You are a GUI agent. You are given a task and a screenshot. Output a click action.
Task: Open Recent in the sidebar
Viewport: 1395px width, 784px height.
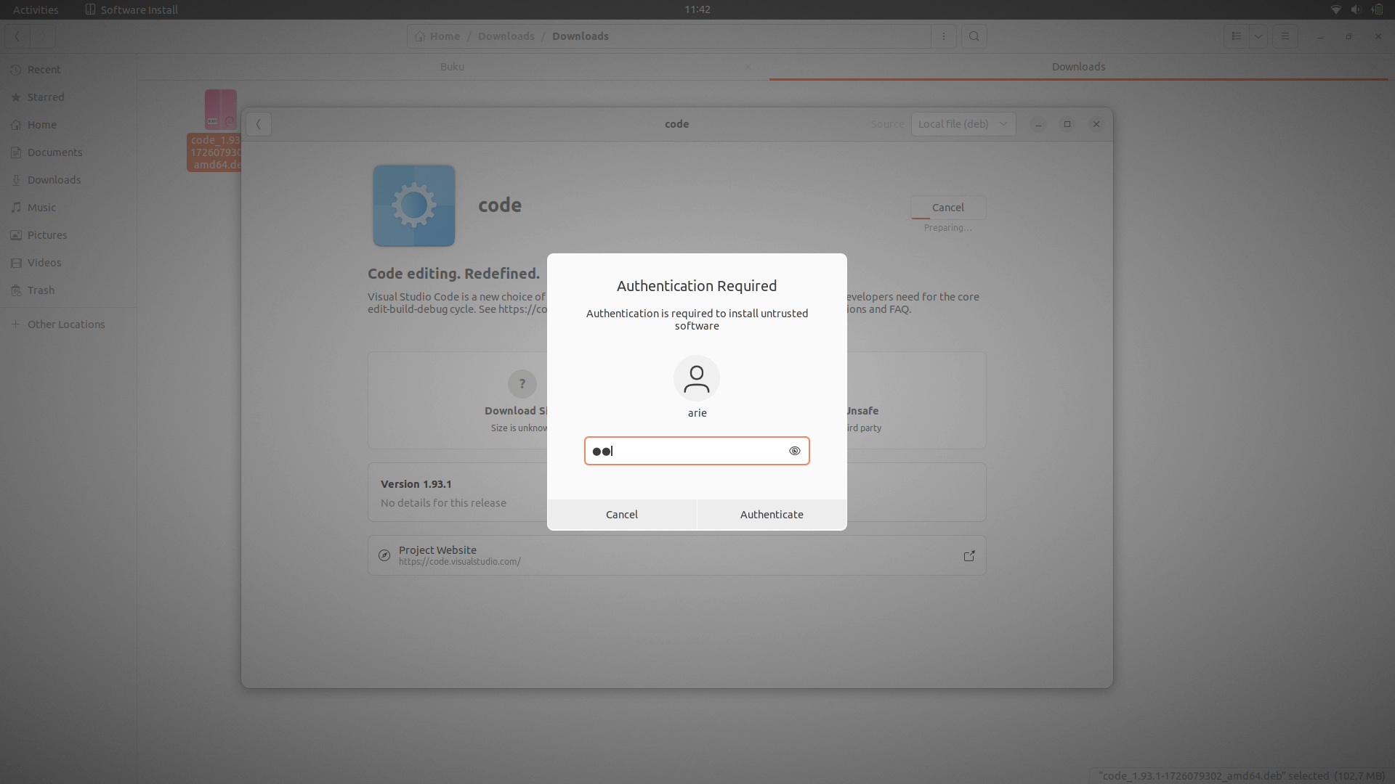click(x=68, y=70)
